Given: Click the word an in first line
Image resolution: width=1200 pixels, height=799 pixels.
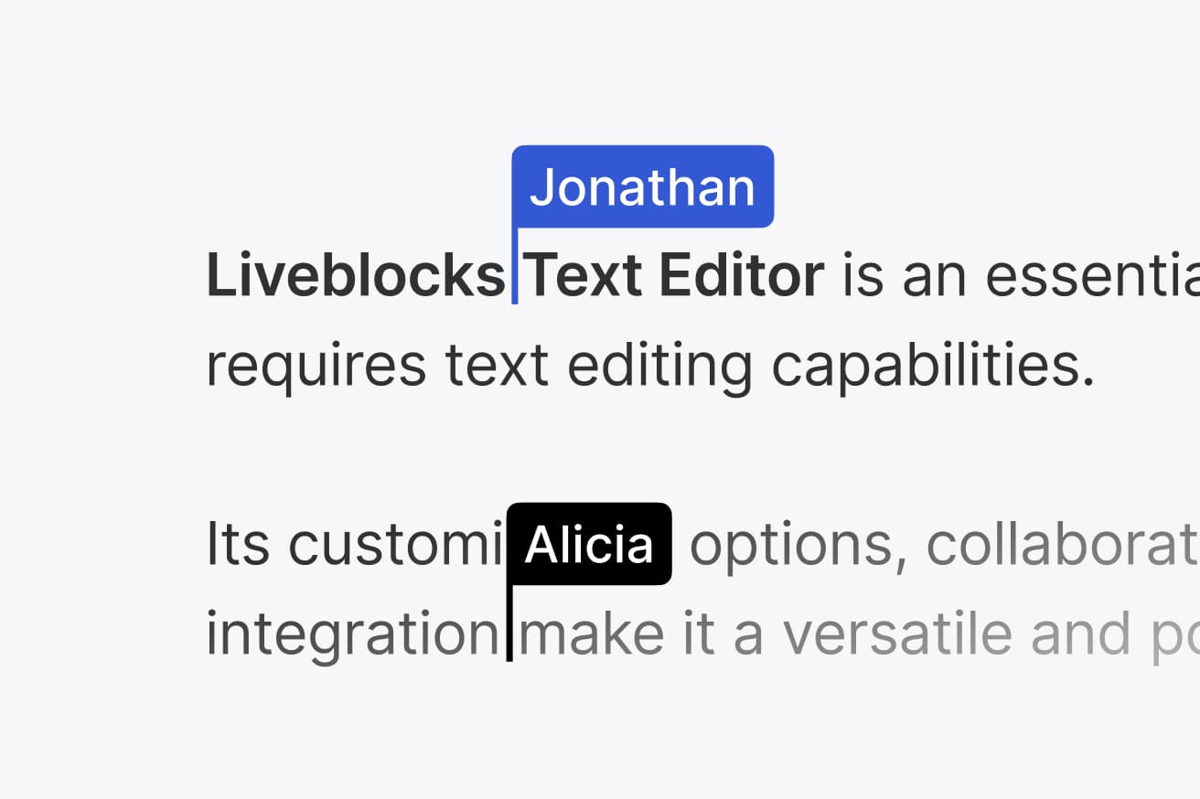Looking at the screenshot, I should (934, 276).
